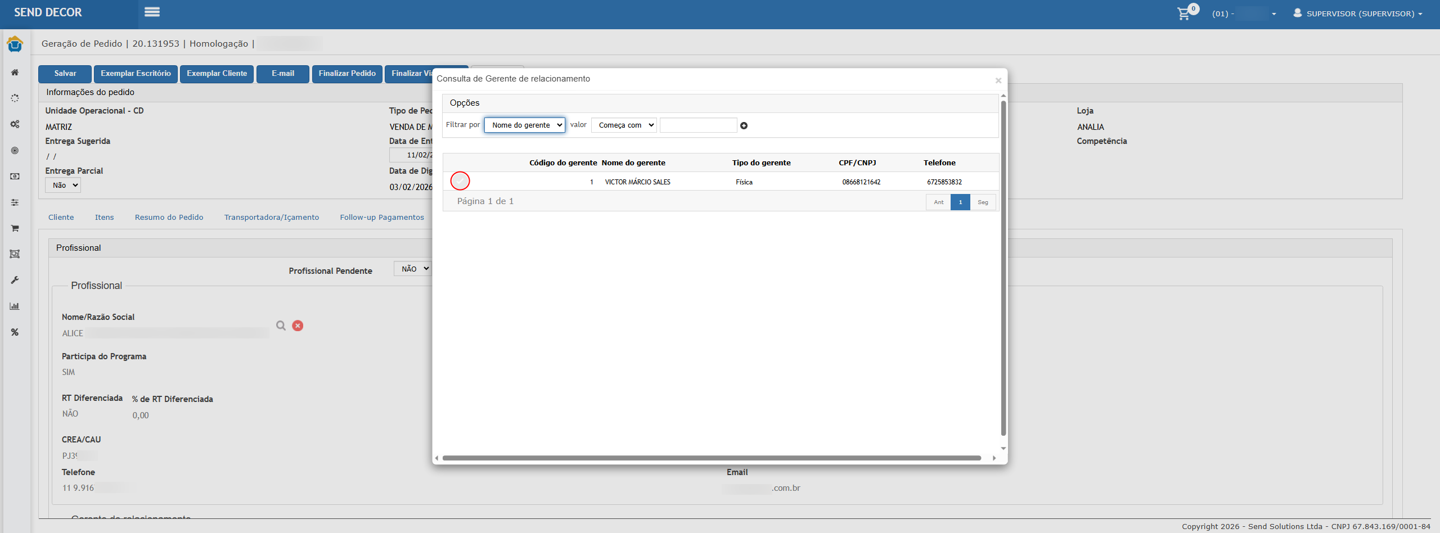
Task: Click the red remove professional icon
Action: [298, 326]
